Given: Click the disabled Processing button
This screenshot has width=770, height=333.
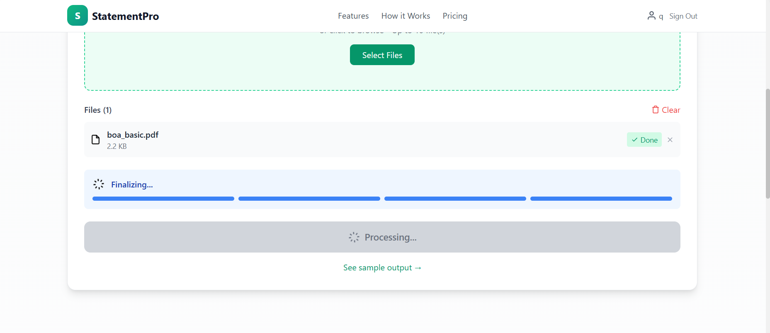Looking at the screenshot, I should pos(382,237).
